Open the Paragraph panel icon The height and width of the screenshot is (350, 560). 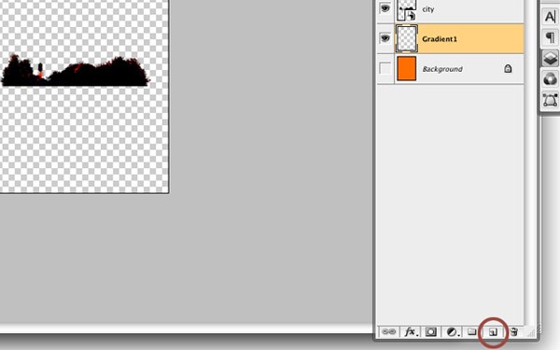[x=550, y=37]
